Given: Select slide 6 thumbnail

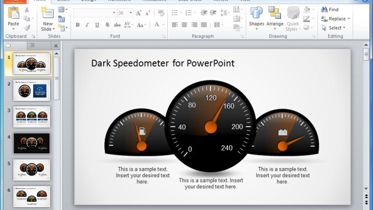Looking at the screenshot, I should tap(31, 197).
